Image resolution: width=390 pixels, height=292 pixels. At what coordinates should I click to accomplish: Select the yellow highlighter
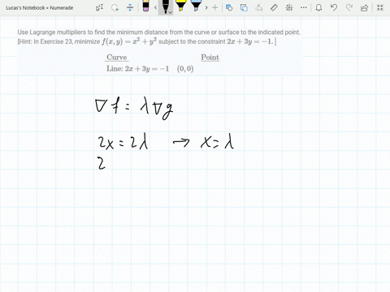point(180,6)
